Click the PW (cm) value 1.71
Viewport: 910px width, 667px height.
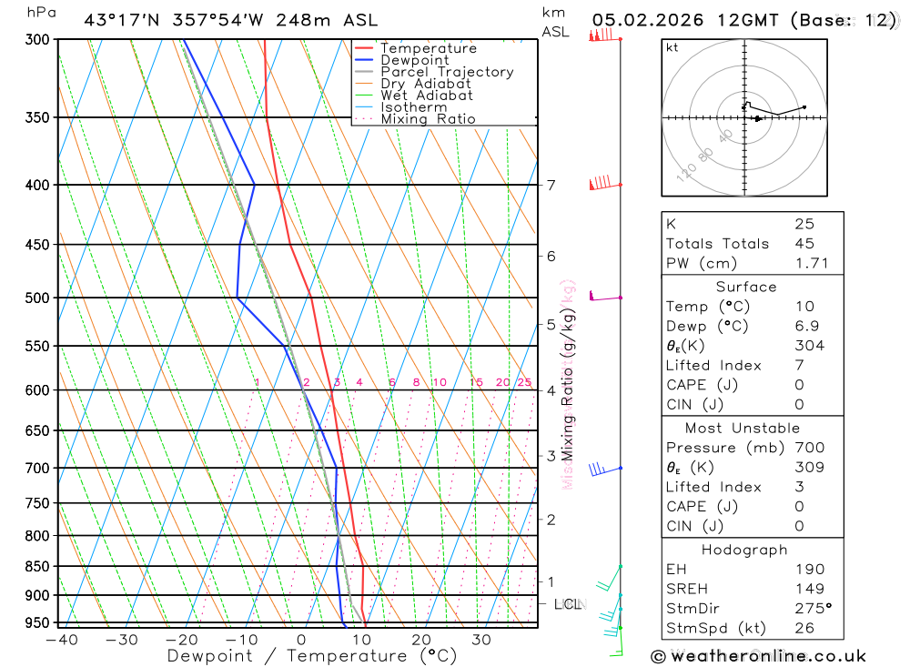coord(812,264)
